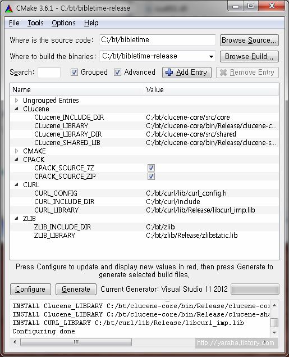Expand the Ungrouped Entries group
The image size is (289, 357).
pyautogui.click(x=16, y=101)
